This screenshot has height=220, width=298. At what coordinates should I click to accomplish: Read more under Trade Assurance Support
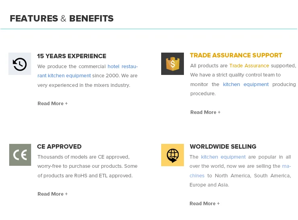tap(205, 112)
